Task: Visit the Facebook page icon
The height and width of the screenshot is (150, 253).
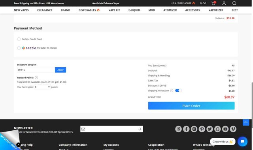Action: pos(186,129)
